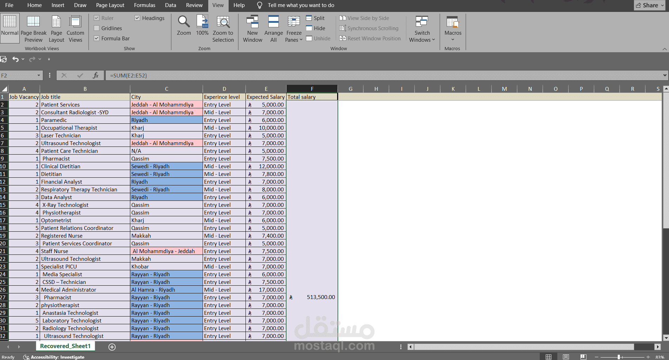Click the undo arrow in quick access
Screen dimensions: 669x360
(x=15, y=59)
